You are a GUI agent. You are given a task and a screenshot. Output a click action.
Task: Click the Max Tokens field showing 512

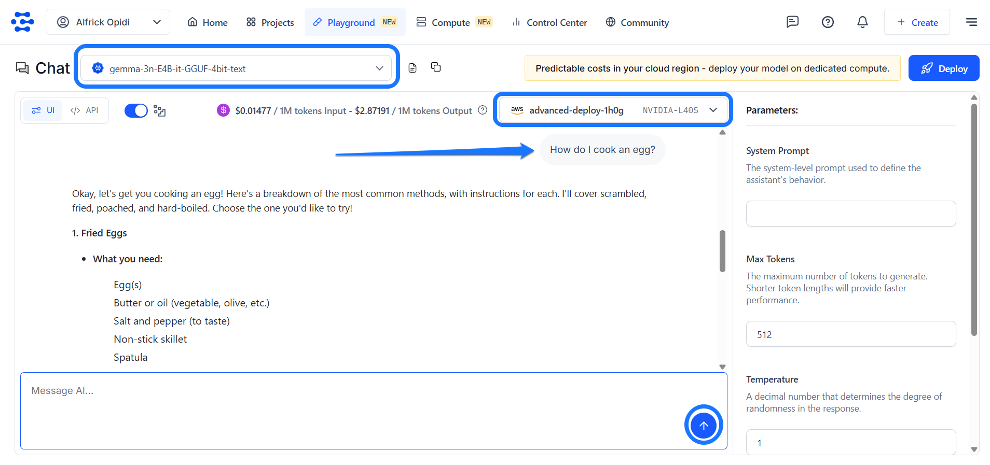pyautogui.click(x=851, y=334)
